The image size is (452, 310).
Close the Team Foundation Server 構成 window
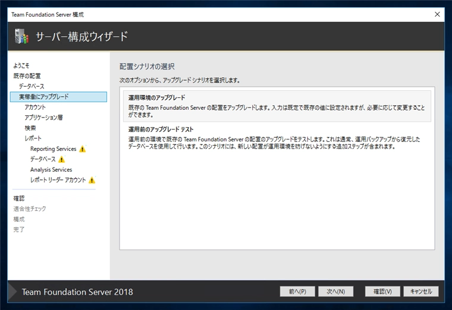click(437, 14)
